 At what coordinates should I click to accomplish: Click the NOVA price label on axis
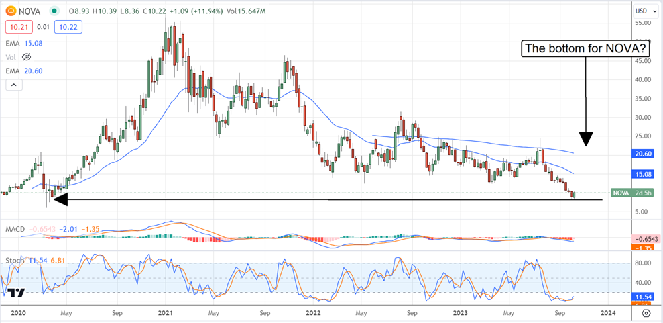(621, 193)
